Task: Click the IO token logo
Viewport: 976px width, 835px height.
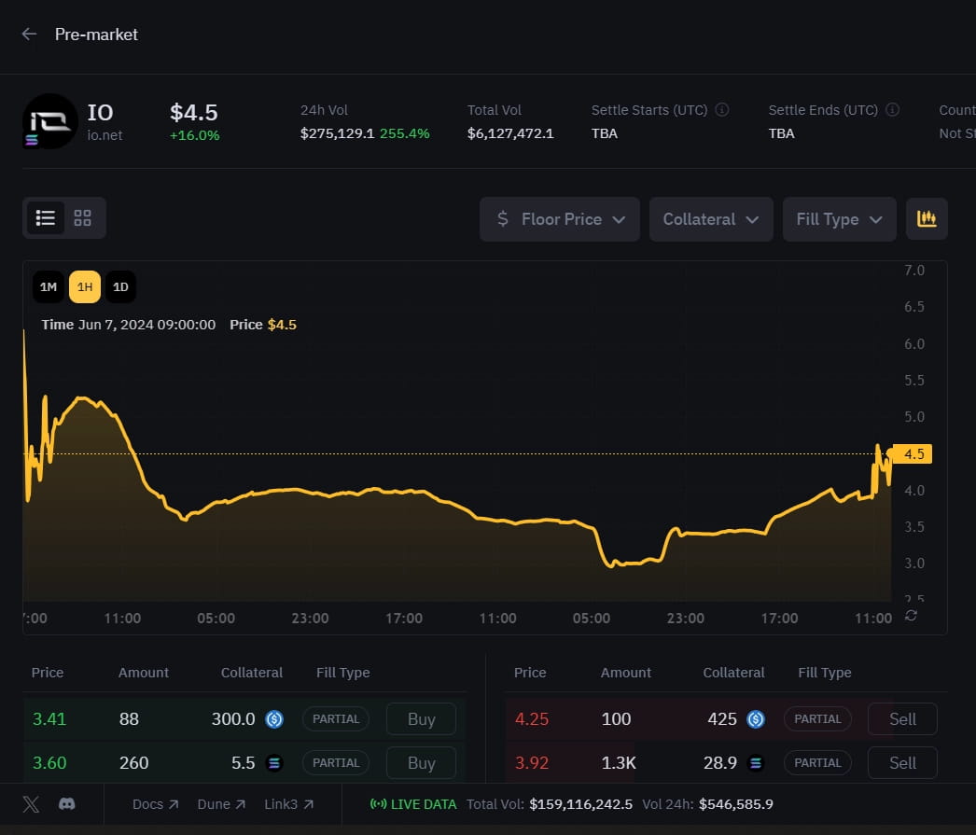Action: [x=49, y=121]
